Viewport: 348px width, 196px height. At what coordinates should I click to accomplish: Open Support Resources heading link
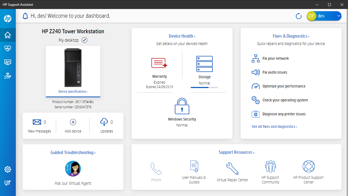237,152
